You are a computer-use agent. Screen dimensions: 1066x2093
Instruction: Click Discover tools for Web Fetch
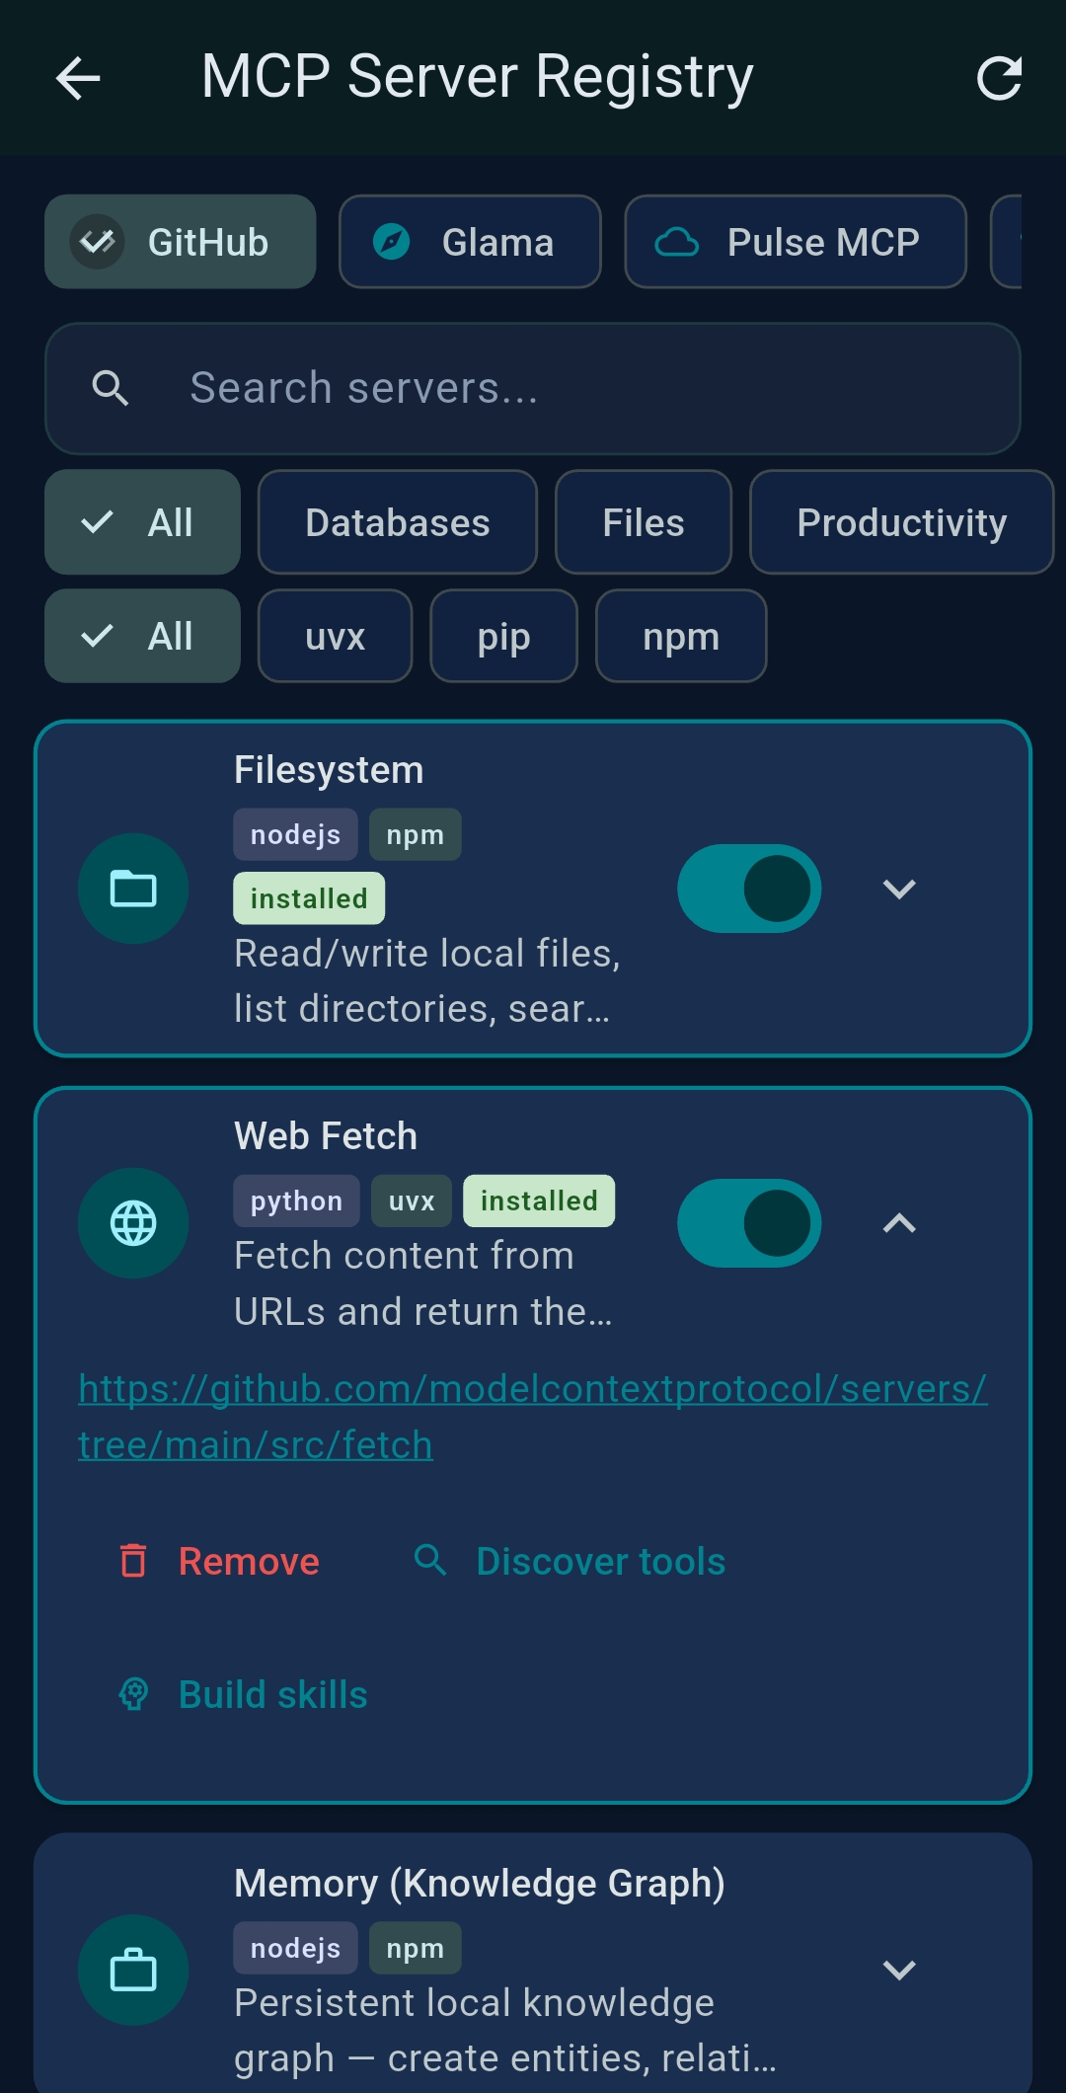(570, 1561)
